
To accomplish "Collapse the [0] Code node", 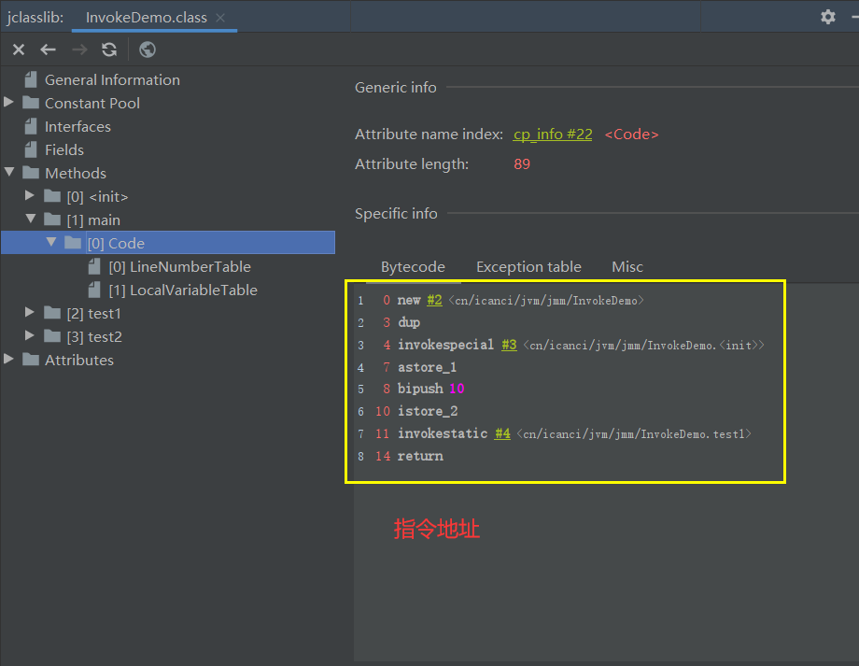I will point(51,242).
